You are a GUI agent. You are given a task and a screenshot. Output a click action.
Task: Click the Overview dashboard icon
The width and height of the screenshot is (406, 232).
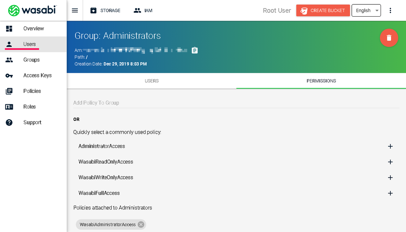pos(9,28)
